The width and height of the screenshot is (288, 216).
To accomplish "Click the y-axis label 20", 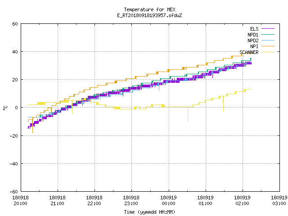I will 15,80.
